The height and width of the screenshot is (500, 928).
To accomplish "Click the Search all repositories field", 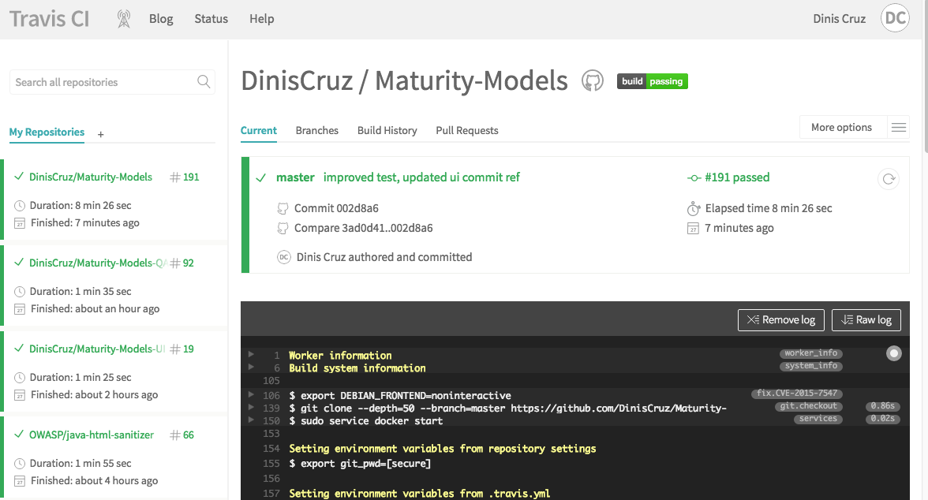I will 103,82.
